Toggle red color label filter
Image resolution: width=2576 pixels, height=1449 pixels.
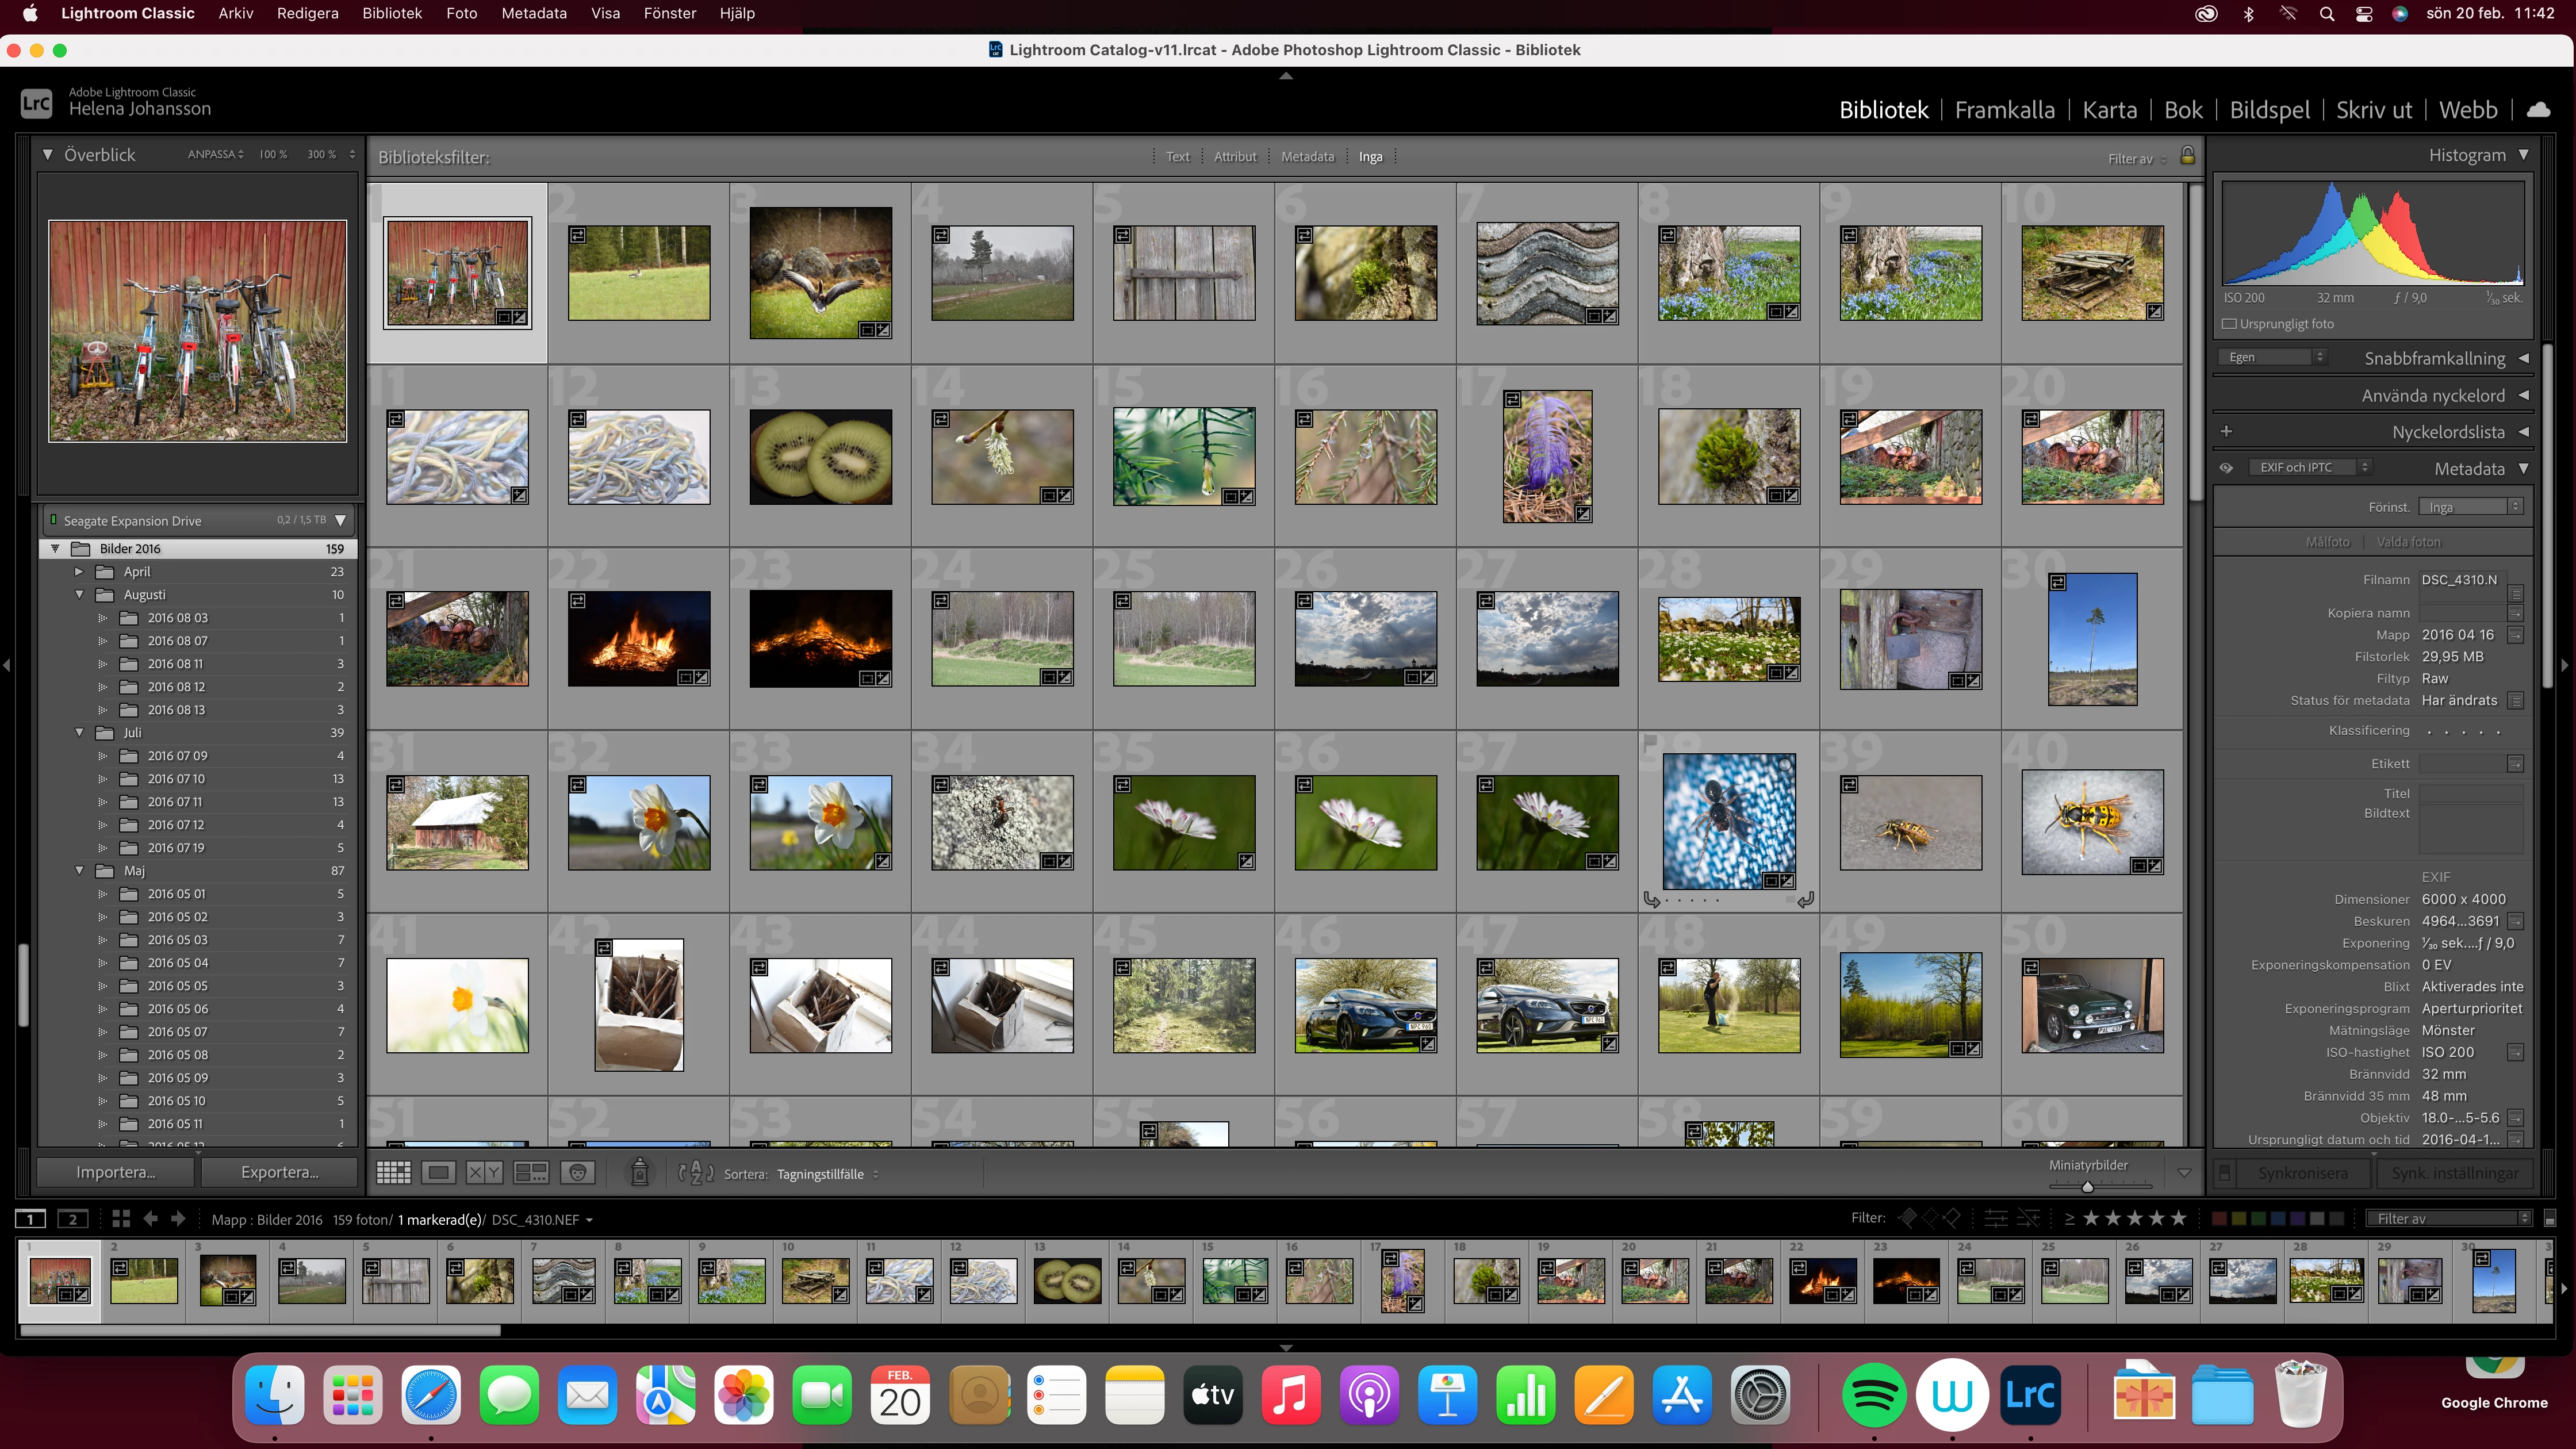pos(2219,1218)
